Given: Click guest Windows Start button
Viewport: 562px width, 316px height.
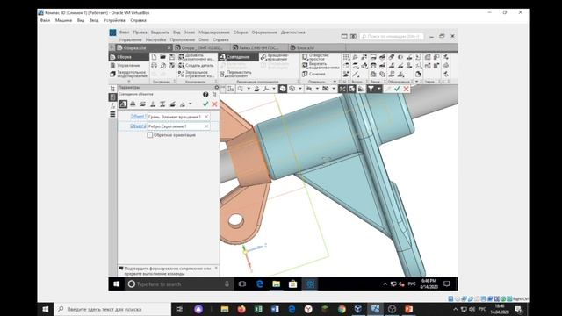Looking at the screenshot, I should (117, 284).
